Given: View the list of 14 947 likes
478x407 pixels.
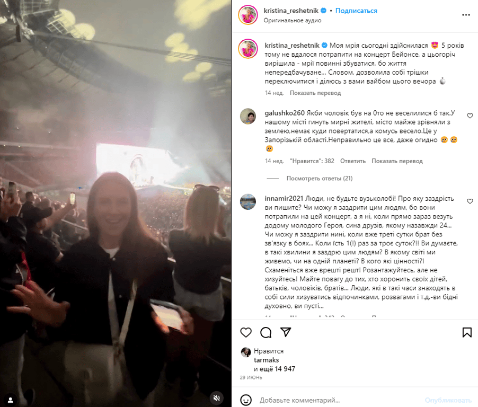Looking at the screenshot, I should point(275,369).
